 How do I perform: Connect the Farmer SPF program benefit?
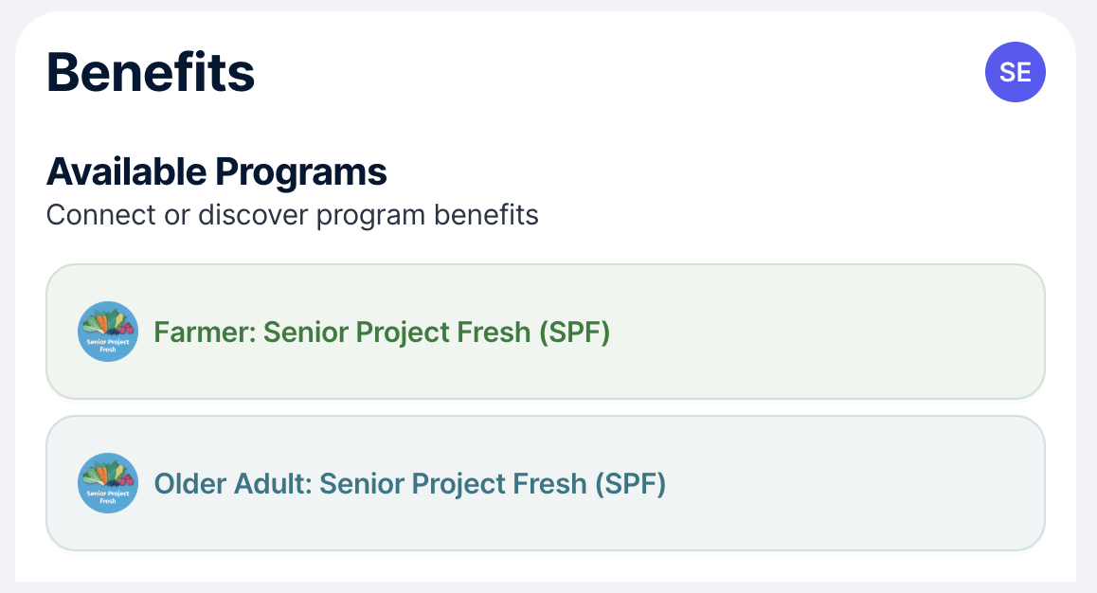click(x=546, y=332)
